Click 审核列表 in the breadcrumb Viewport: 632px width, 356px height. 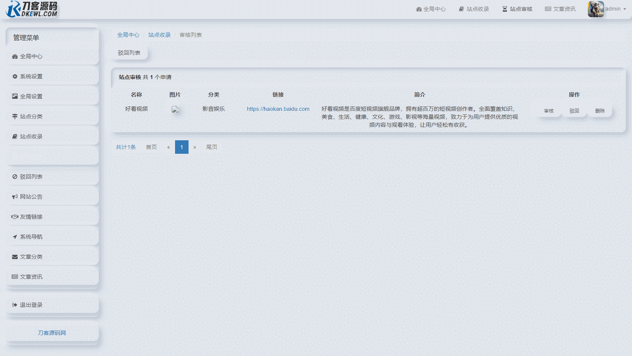point(191,35)
